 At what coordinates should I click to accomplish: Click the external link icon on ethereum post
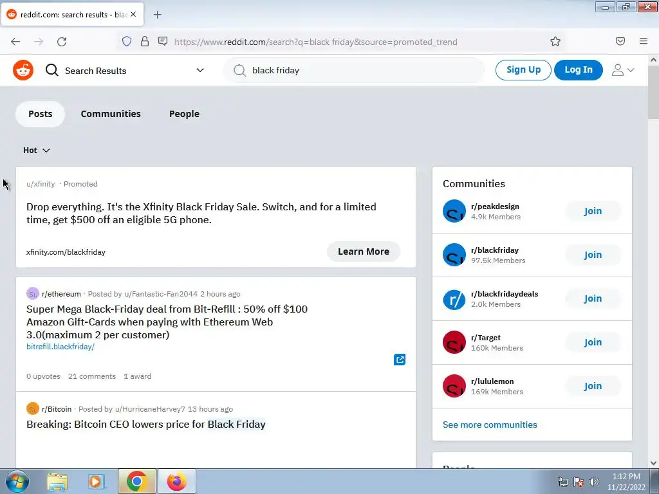(x=400, y=360)
